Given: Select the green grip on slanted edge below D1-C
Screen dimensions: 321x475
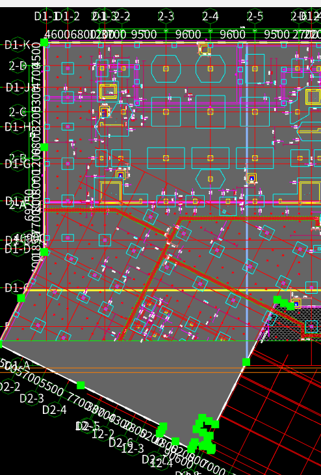Looking at the screenshot, I should [21, 298].
